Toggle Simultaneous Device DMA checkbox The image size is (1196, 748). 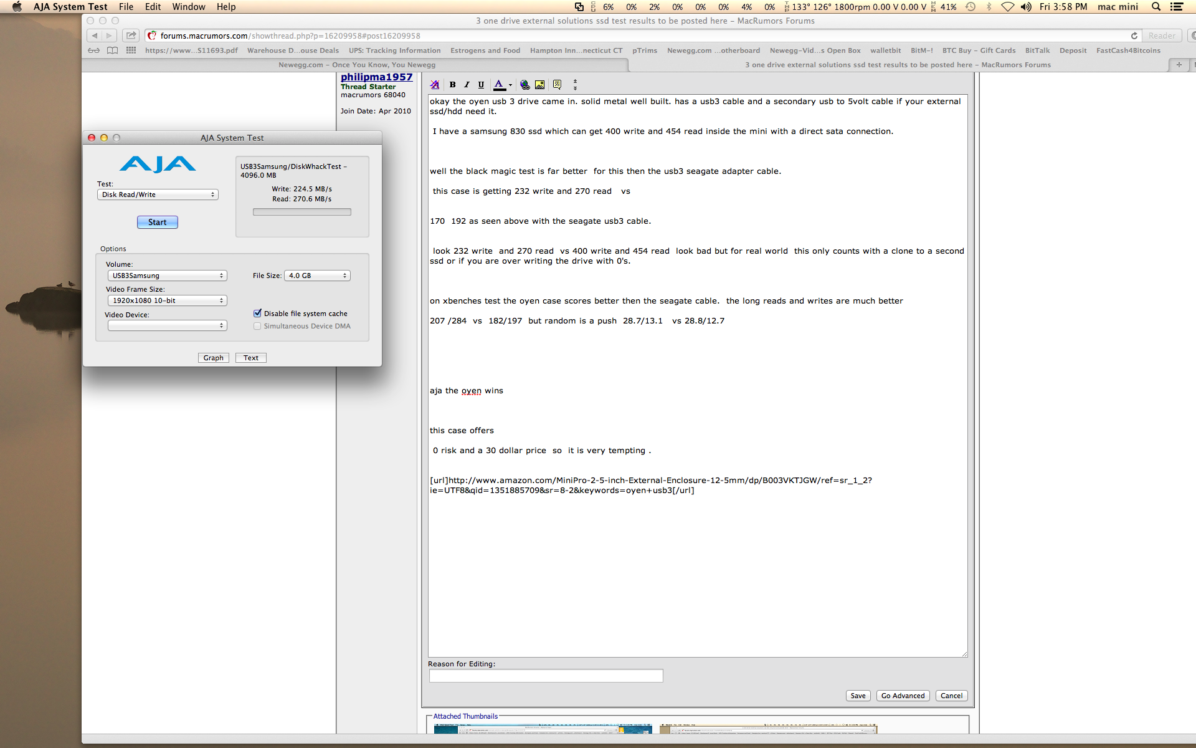tap(257, 326)
